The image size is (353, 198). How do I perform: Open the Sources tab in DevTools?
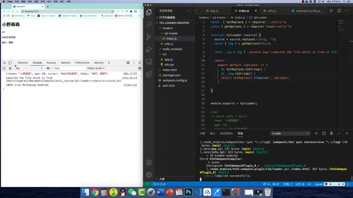pos(51,63)
